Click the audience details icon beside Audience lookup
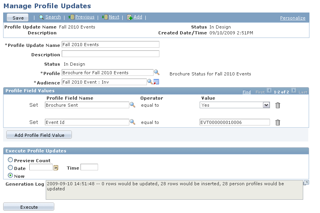Image resolution: width=320 pixels, height=213 pixels. [156, 82]
